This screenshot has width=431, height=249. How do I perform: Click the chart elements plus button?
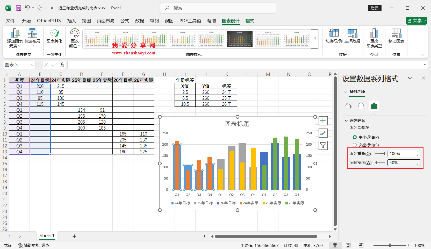coord(323,121)
